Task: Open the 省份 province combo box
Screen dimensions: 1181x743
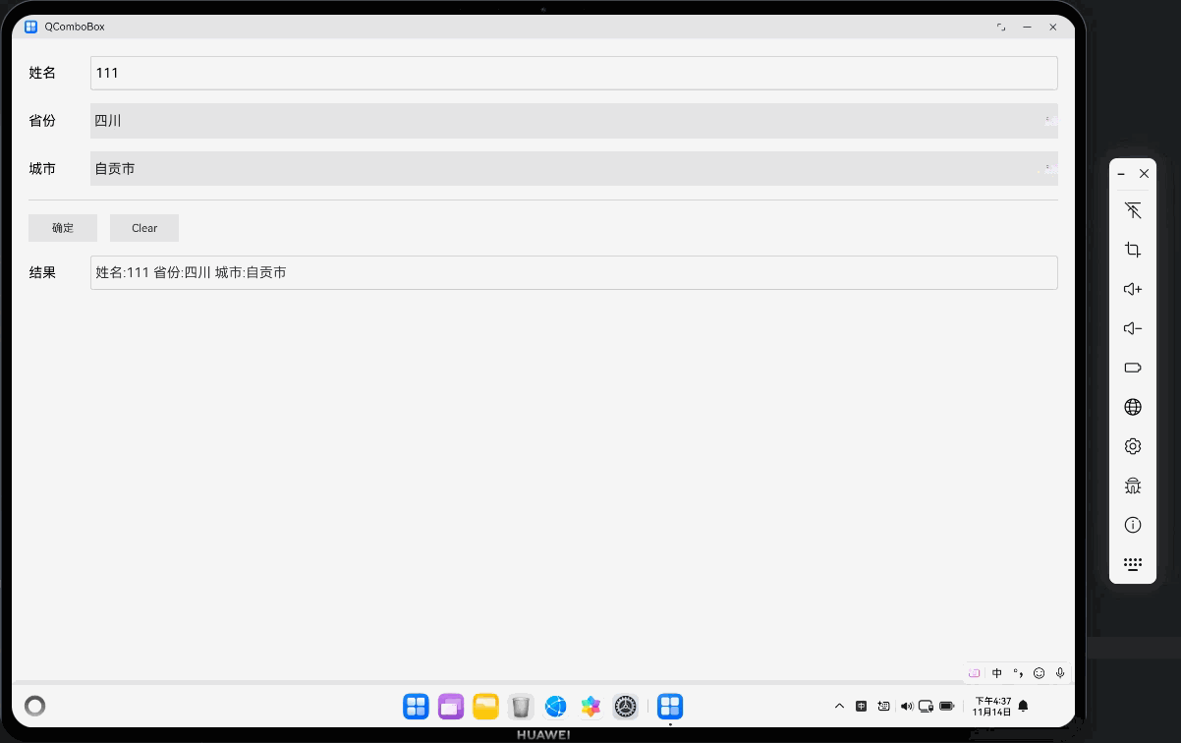Action: click(x=574, y=121)
